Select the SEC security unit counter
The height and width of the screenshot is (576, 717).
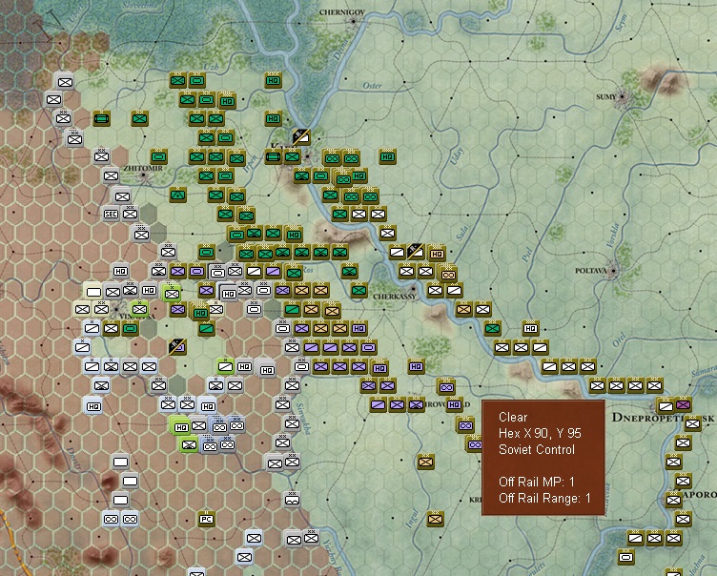112,215
